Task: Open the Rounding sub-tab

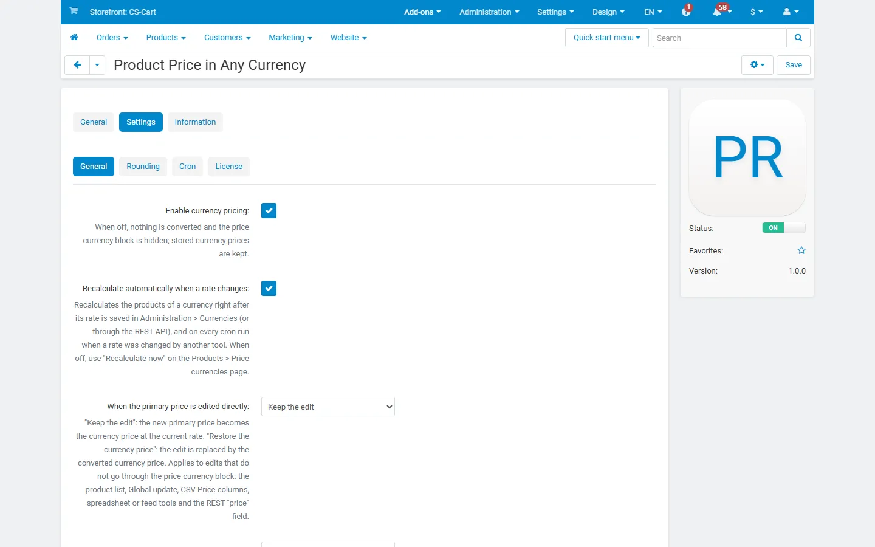Action: coord(143,167)
